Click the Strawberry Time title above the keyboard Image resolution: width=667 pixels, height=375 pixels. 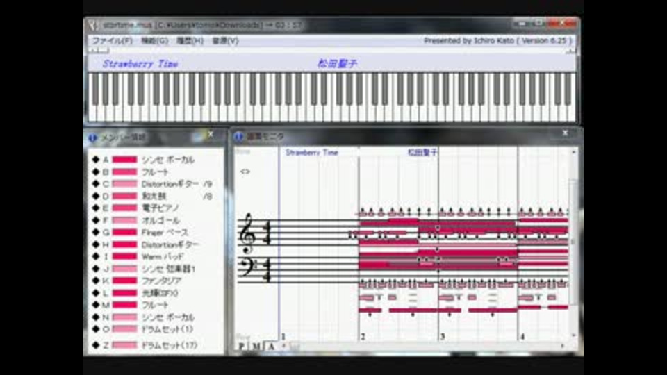coord(140,64)
